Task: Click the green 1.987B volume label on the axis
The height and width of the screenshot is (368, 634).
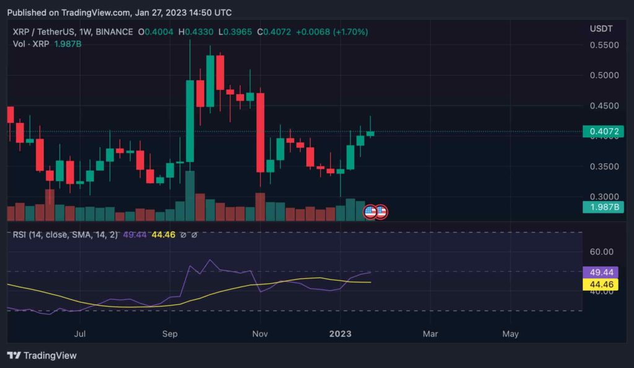Action: tap(603, 207)
